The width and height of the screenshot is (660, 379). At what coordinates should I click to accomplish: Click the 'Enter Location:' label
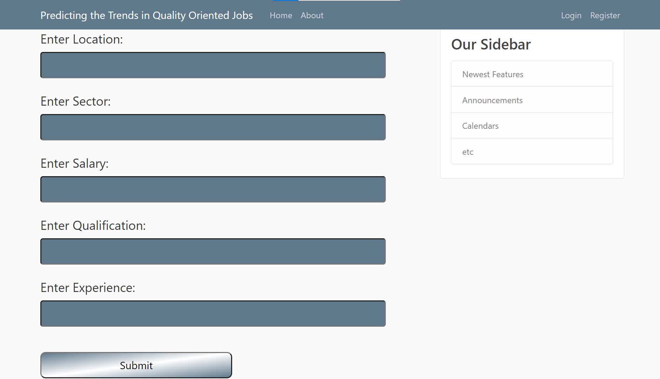[82, 39]
